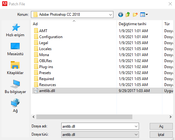Expand the Dosya adı dropdown
Image resolution: width=175 pixels, height=140 pixels.
[136, 126]
